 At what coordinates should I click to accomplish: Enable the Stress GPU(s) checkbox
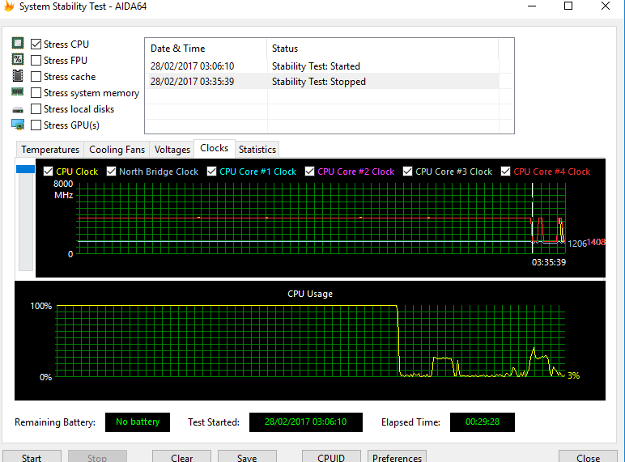[36, 125]
